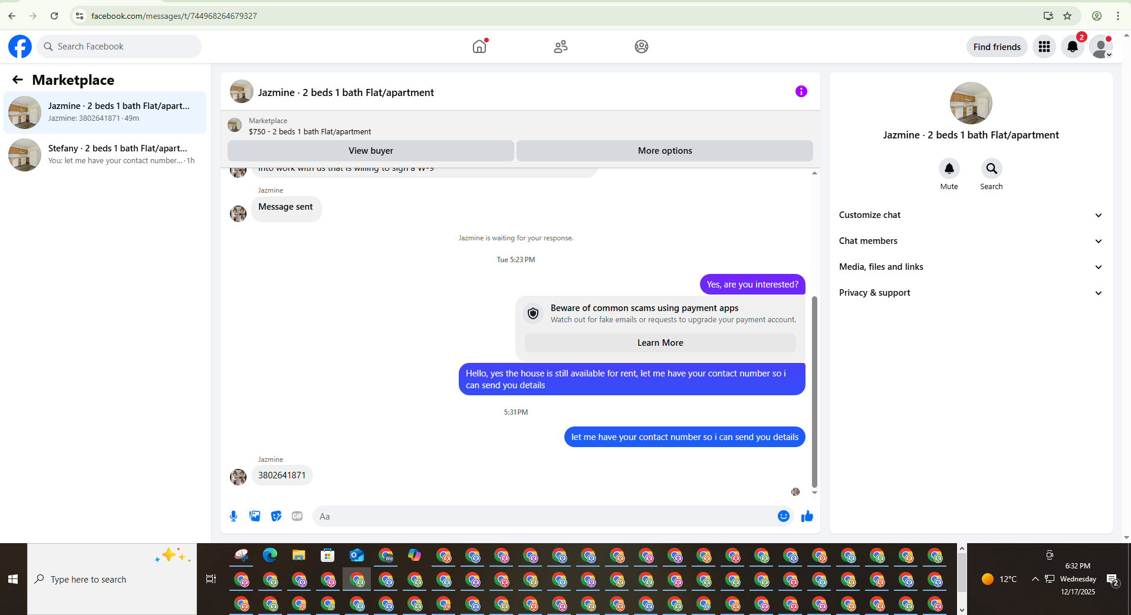Open the weather widget showing 12°C
Image resolution: width=1131 pixels, height=615 pixels.
[x=999, y=579]
